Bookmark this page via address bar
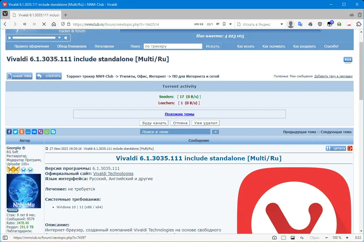 (x=224, y=24)
